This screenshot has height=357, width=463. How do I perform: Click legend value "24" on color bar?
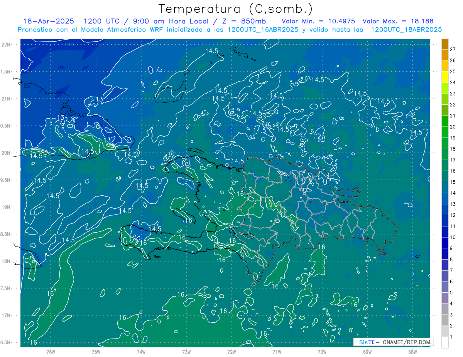453,82
